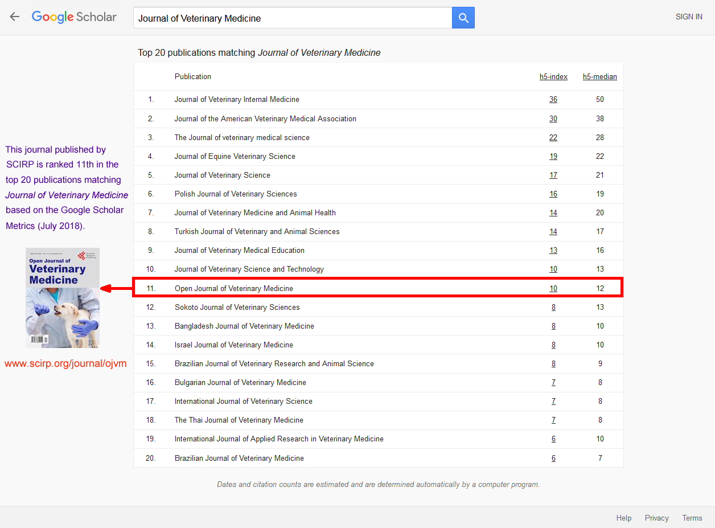Click h5-median value 38 in the second row
This screenshot has width=715, height=528.
(600, 119)
